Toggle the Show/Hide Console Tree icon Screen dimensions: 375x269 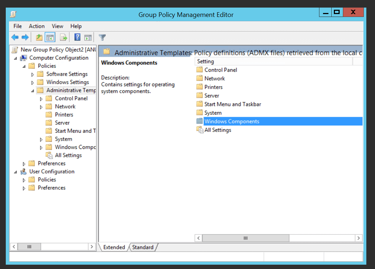coord(50,37)
